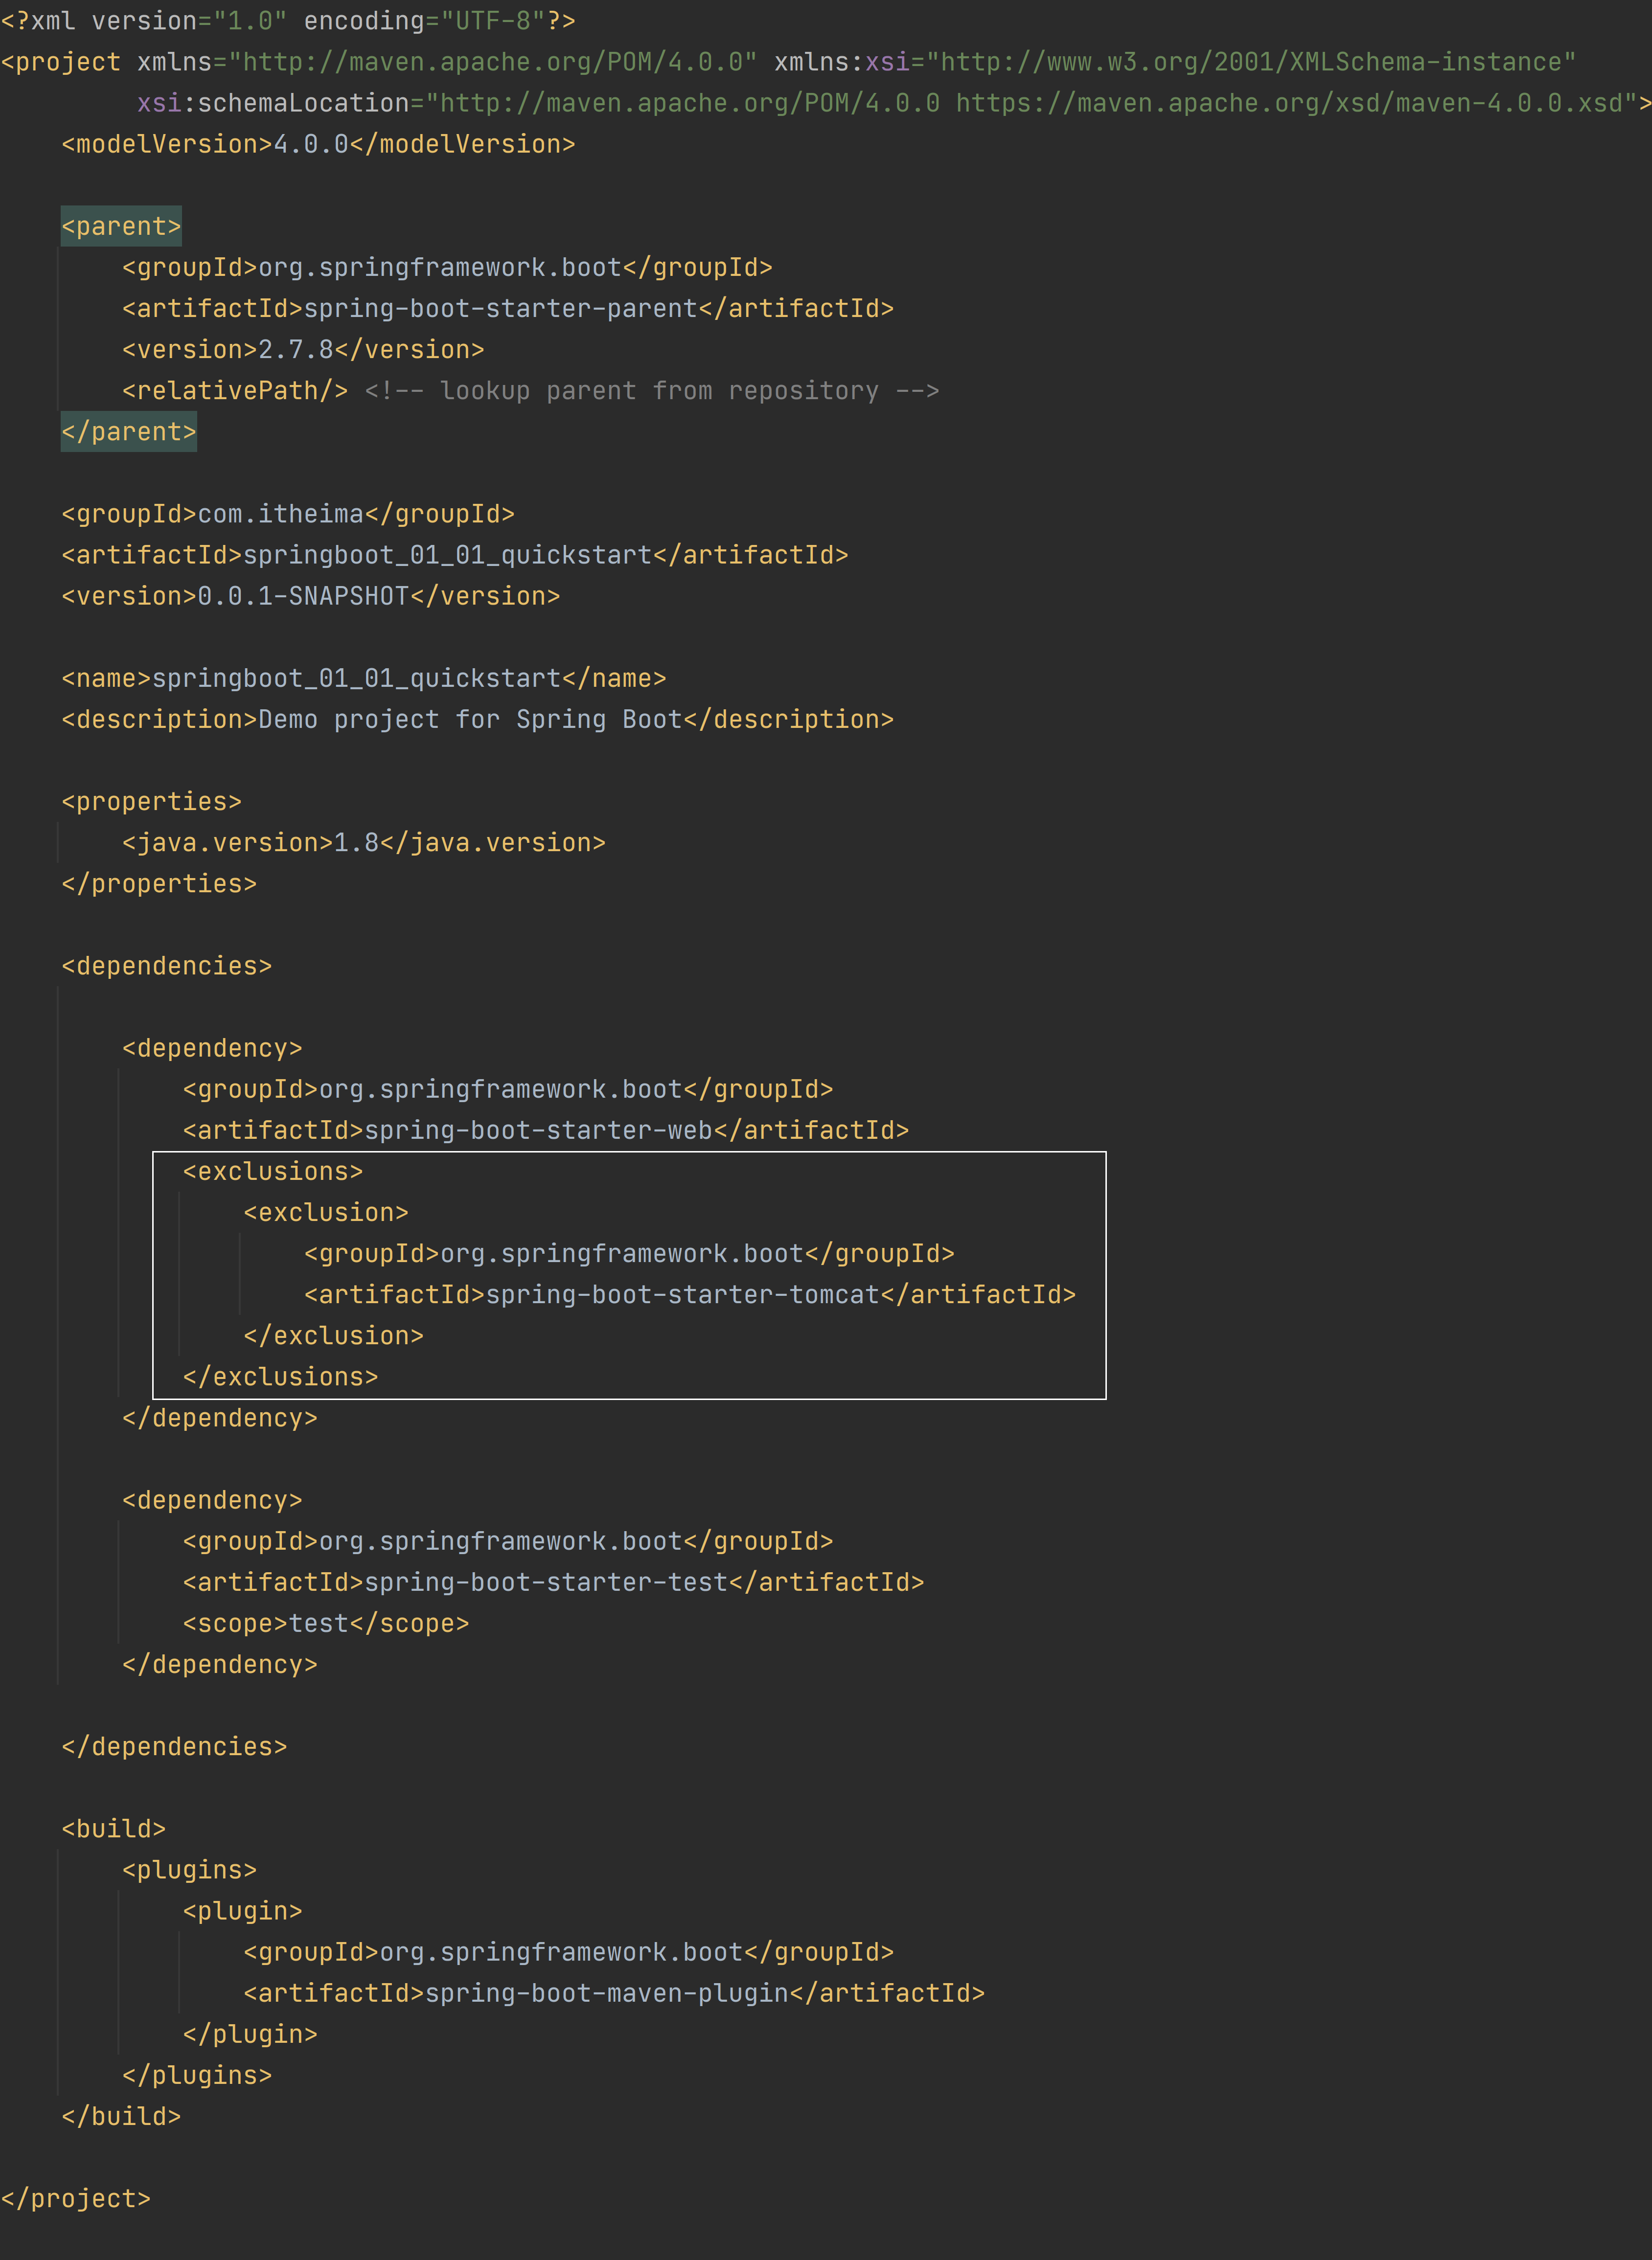Click the relativePath tag
The width and height of the screenshot is (1652, 2260).
[x=235, y=391]
